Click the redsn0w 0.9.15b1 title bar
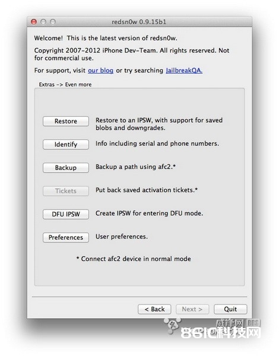 [x=139, y=22]
